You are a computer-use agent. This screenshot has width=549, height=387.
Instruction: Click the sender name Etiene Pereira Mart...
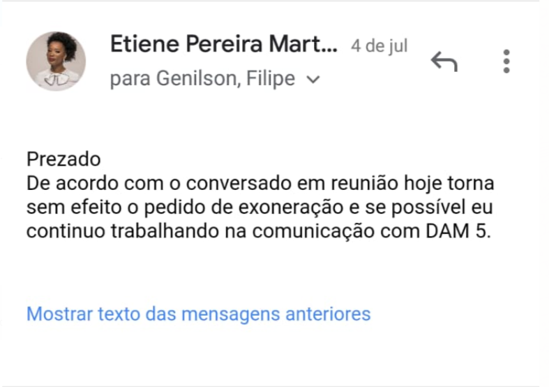224,44
